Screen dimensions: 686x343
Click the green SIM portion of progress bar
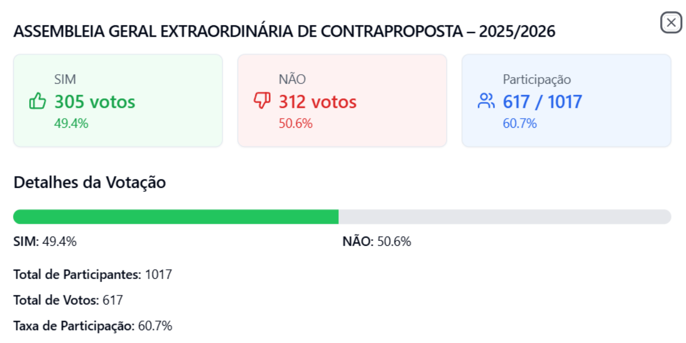[176, 217]
